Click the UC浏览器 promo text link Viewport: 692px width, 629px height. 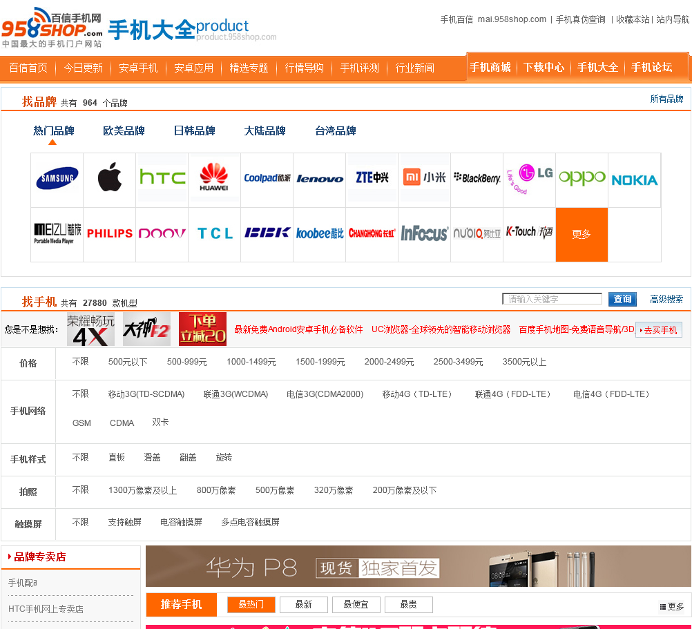coord(441,329)
